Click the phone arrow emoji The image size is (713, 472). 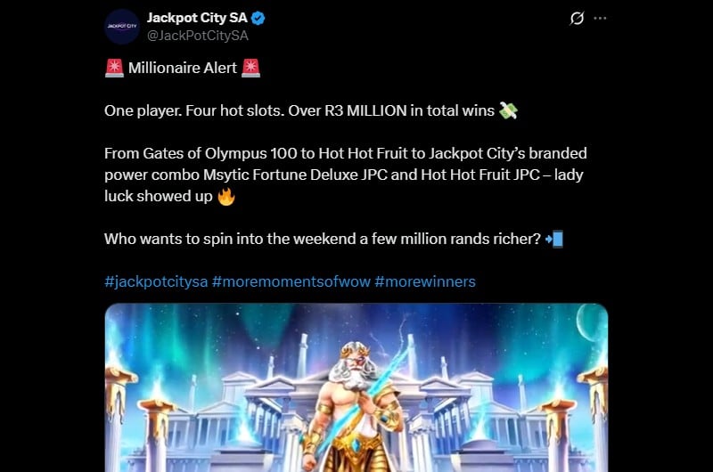coord(553,239)
